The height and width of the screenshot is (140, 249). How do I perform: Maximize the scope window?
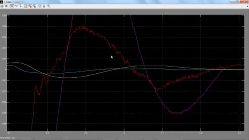238,2
